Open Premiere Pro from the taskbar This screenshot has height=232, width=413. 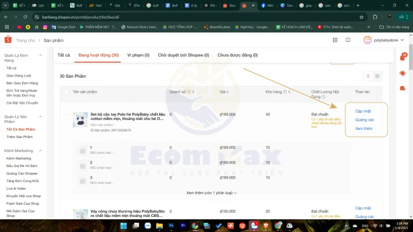pos(183,226)
